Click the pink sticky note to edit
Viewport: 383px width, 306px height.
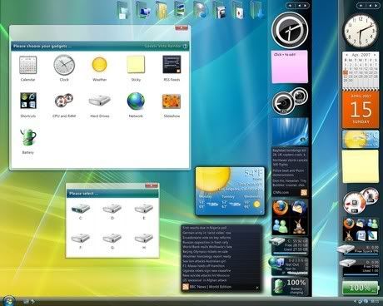(290, 67)
